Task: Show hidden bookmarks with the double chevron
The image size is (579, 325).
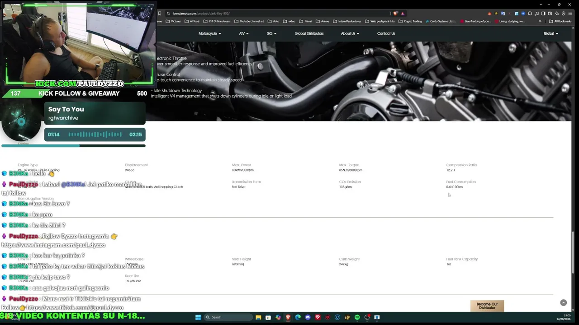Action: 540,21
